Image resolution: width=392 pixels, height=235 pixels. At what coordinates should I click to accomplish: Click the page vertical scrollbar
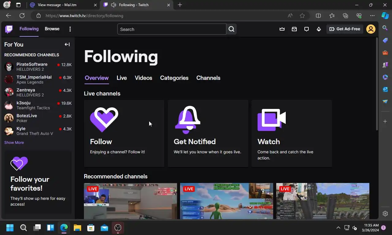coord(377,84)
